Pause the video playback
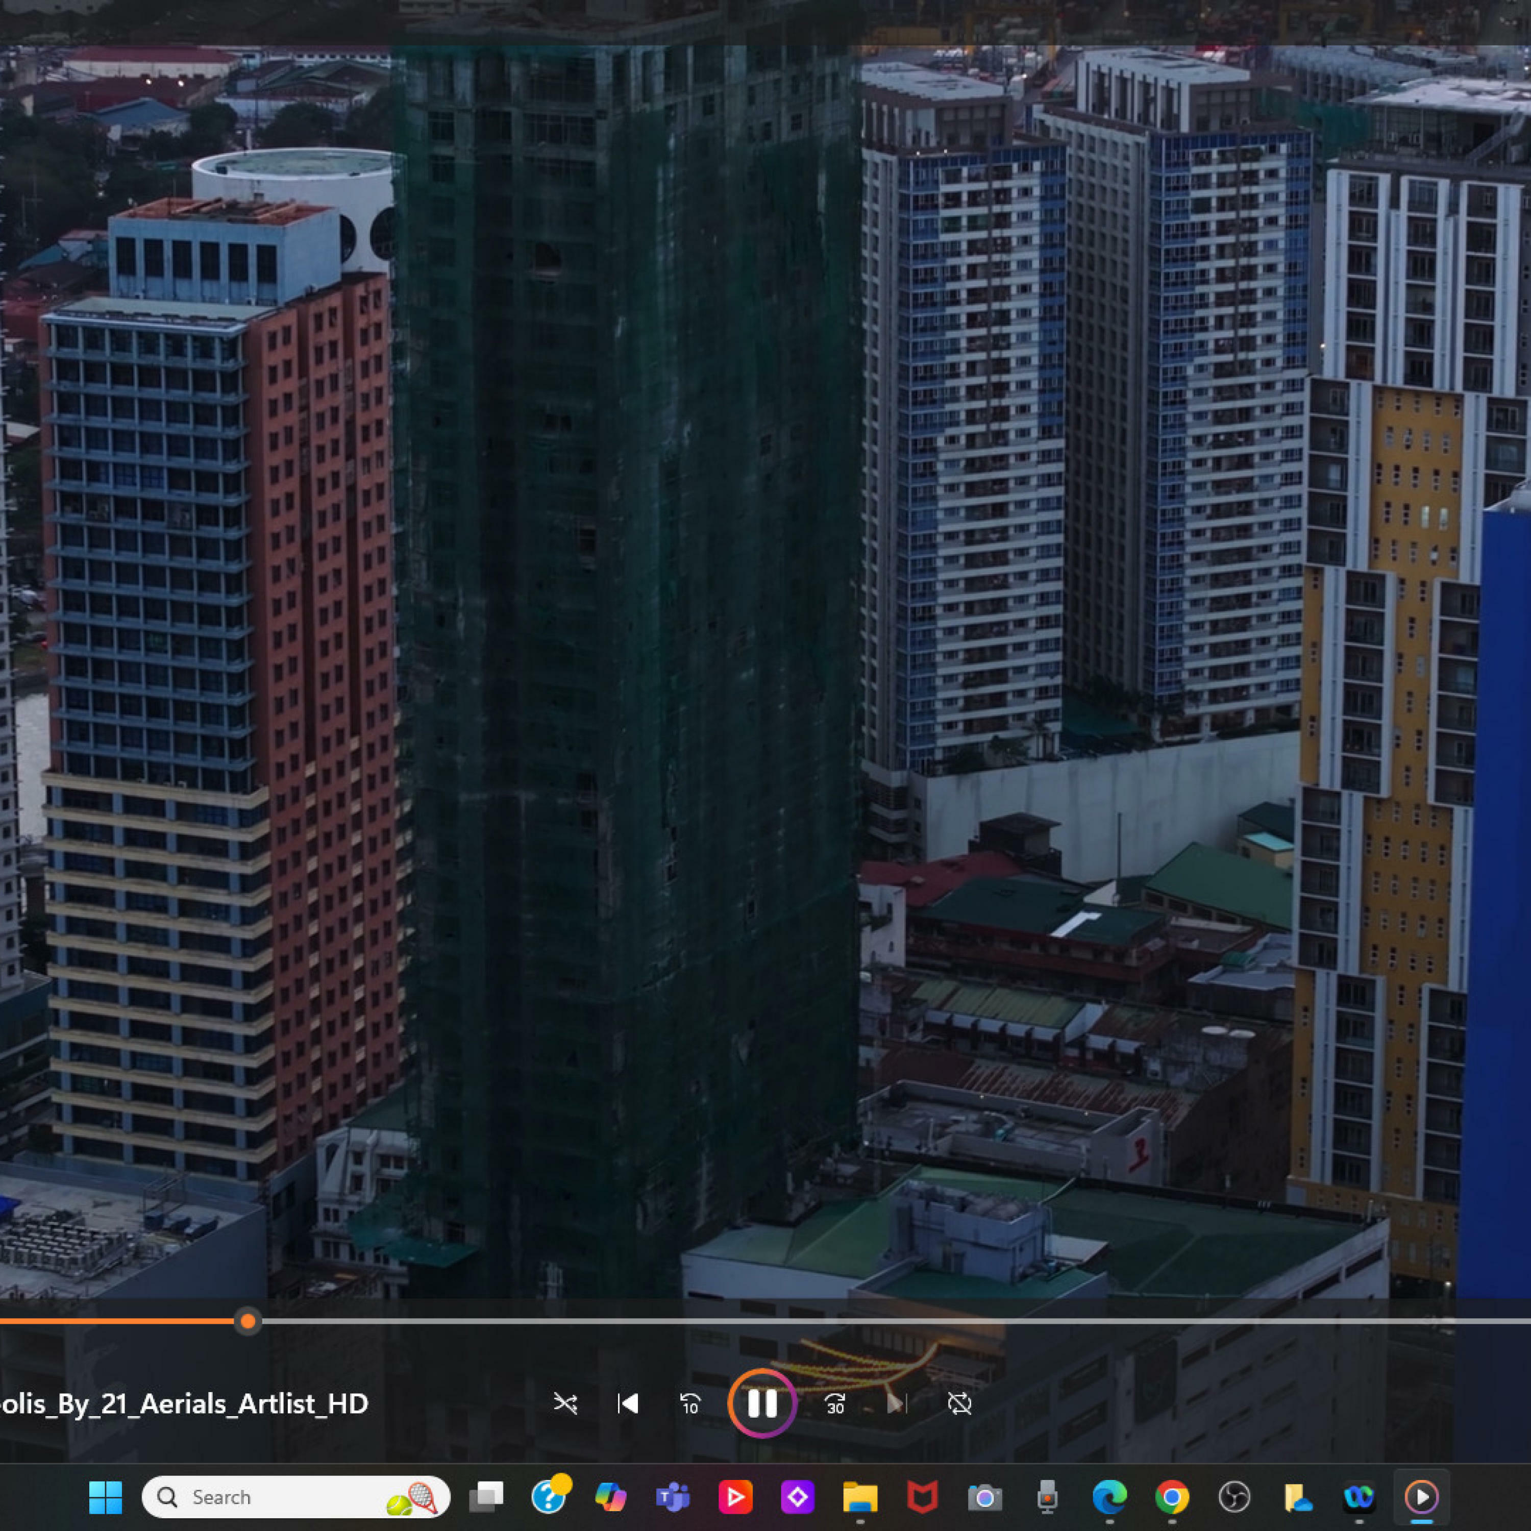Viewport: 1531px width, 1531px height. click(x=761, y=1403)
